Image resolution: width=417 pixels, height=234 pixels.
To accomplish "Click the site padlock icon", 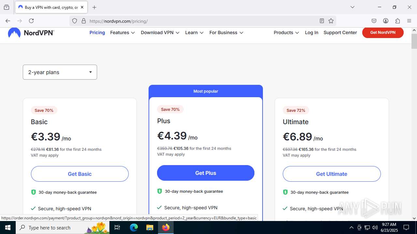I will click(x=84, y=21).
